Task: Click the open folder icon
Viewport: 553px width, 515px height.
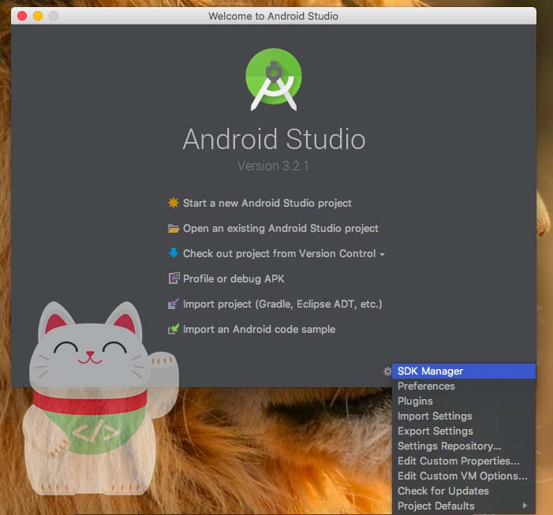Action: [174, 229]
